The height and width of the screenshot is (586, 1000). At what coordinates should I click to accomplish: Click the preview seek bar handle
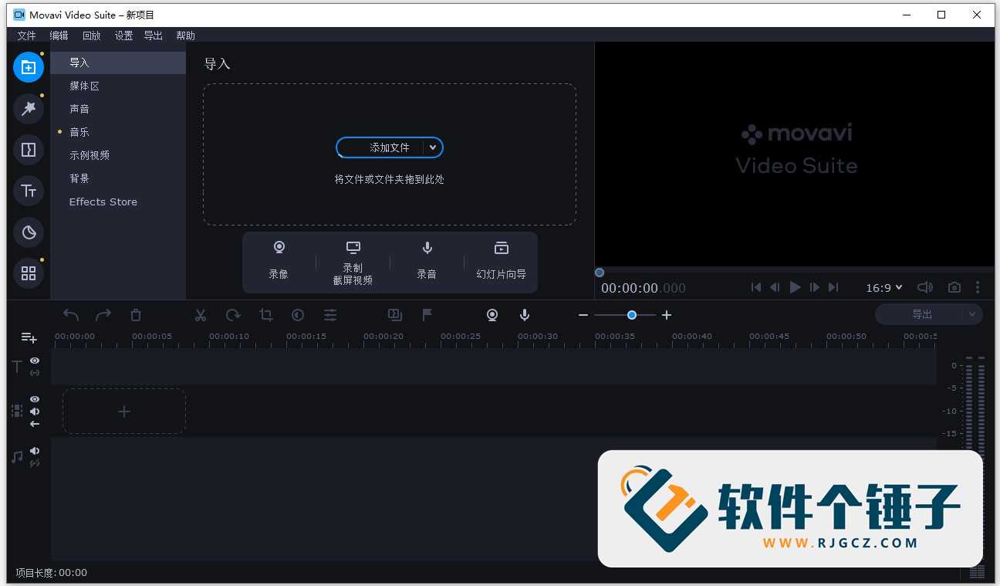600,273
